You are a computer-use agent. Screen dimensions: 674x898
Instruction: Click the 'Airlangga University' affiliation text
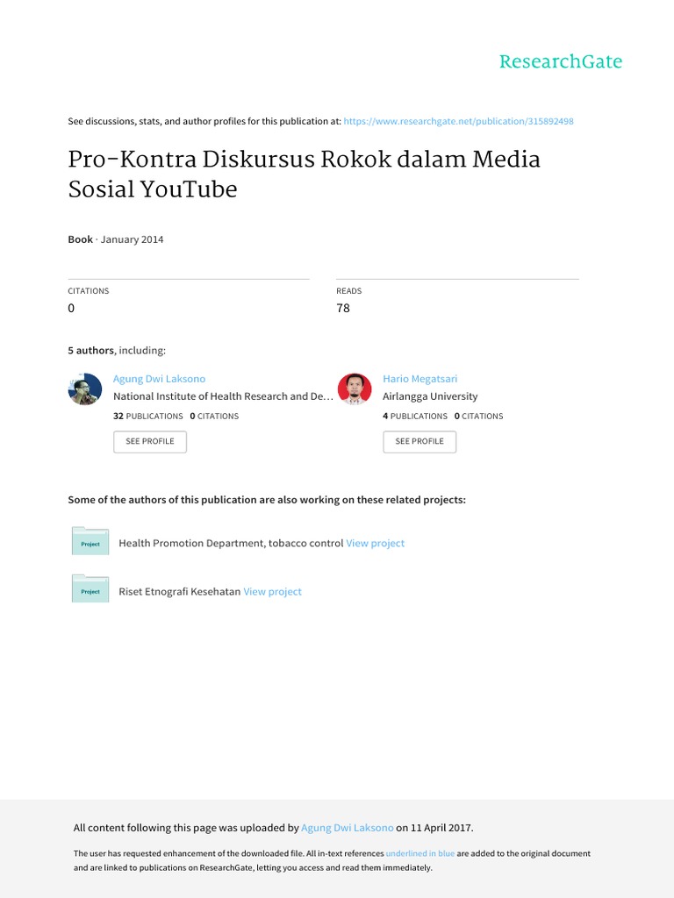tap(430, 396)
